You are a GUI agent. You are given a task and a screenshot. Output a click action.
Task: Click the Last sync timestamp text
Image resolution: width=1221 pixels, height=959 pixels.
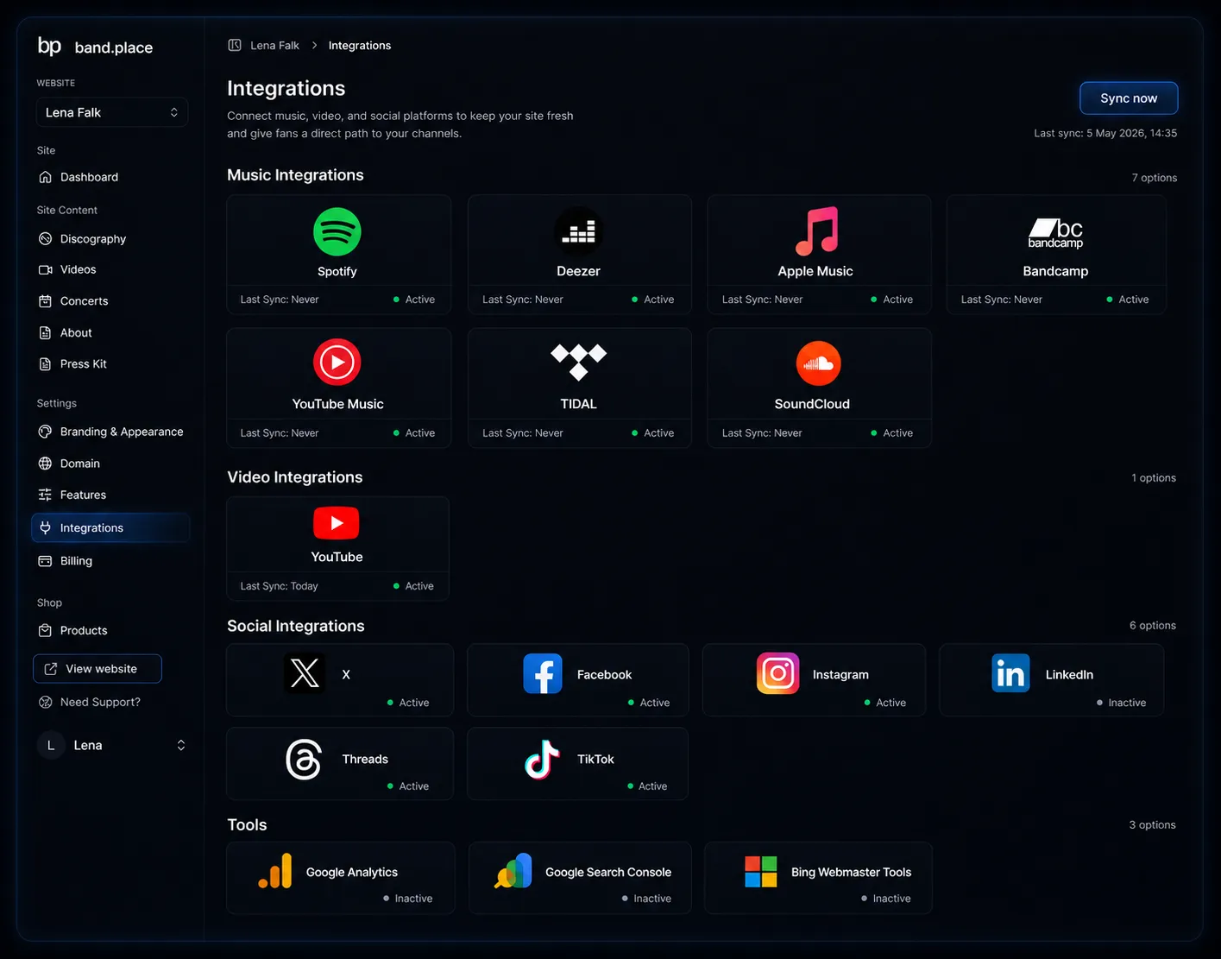[x=1105, y=133]
